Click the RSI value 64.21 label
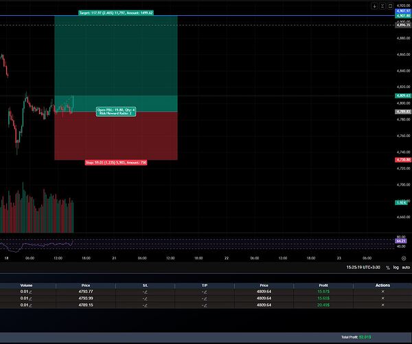 coord(401,241)
